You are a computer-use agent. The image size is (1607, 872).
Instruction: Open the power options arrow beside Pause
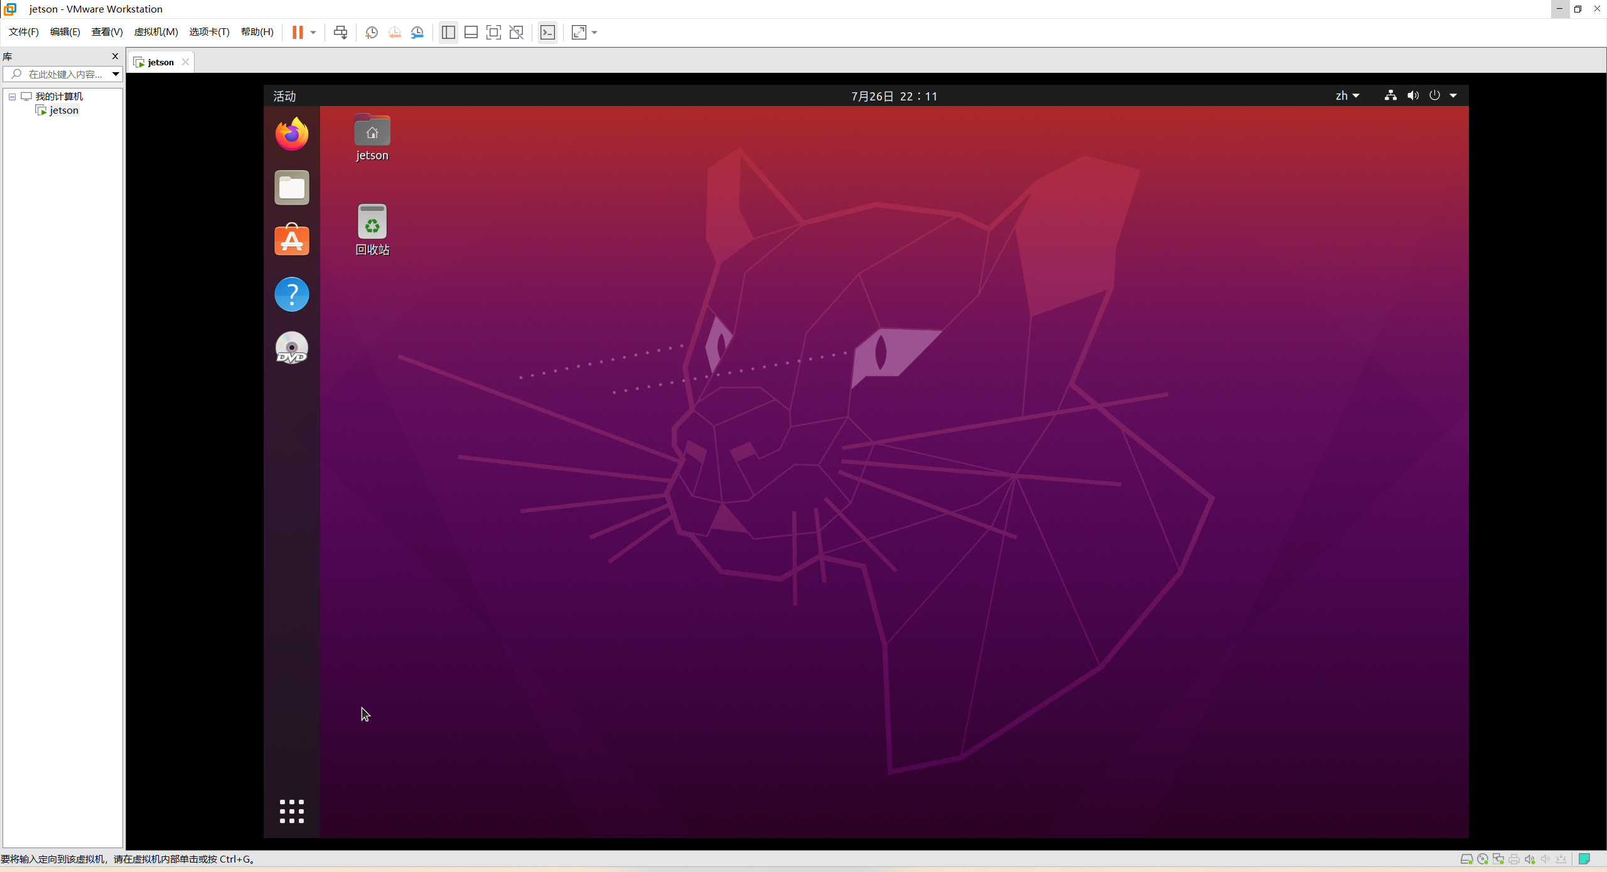coord(313,33)
